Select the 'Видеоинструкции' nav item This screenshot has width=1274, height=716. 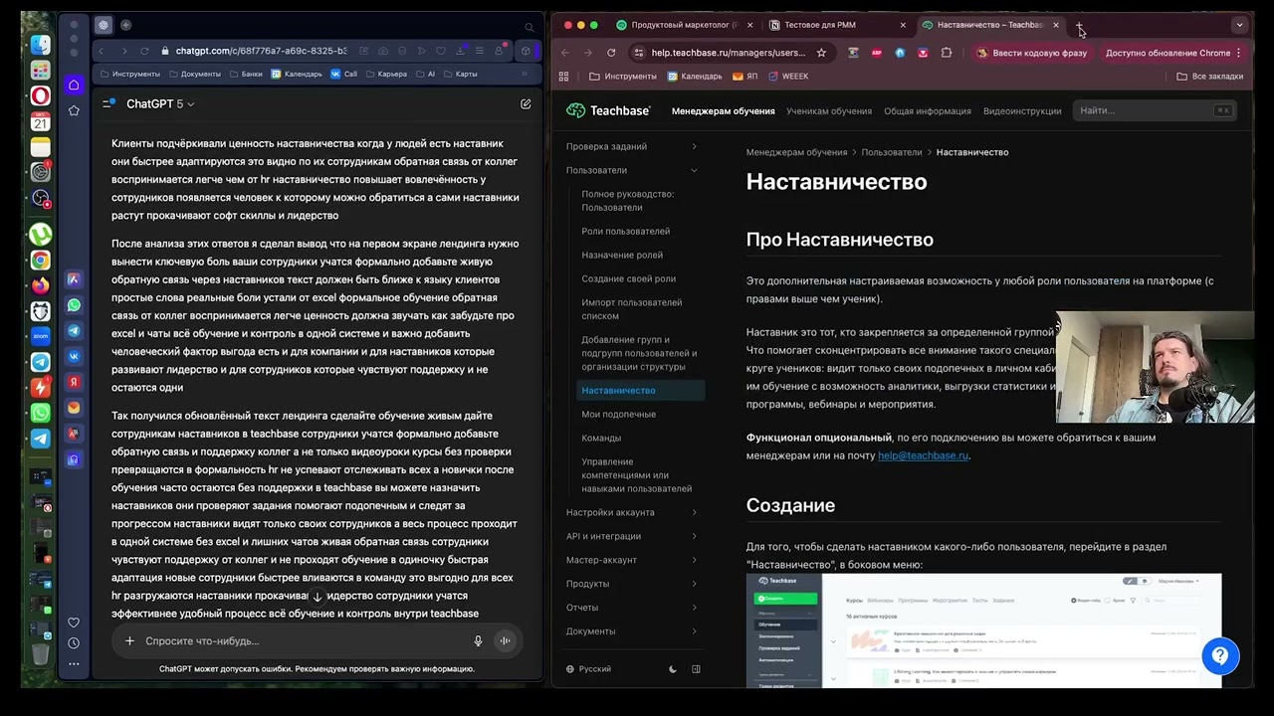click(x=1022, y=111)
